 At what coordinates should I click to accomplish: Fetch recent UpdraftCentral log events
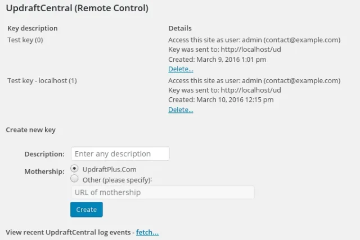(x=147, y=232)
